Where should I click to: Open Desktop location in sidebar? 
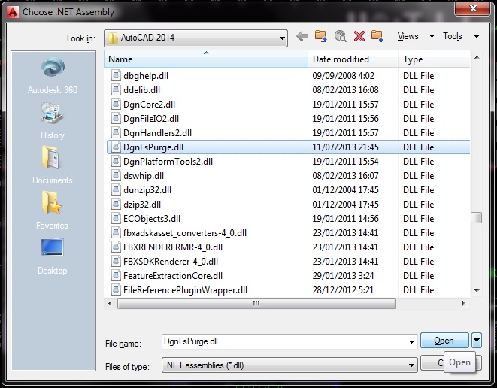[53, 256]
